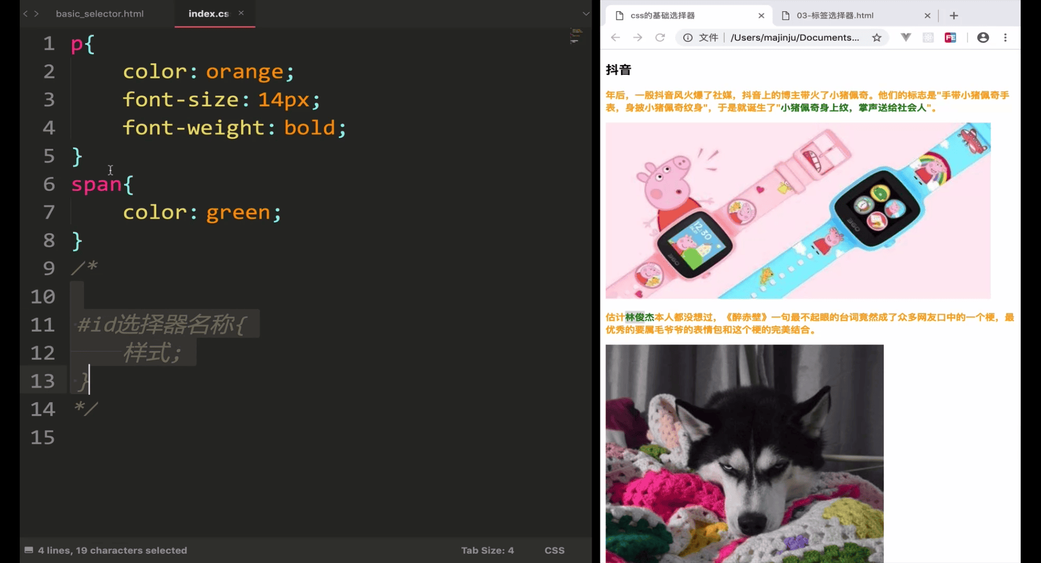
Task: Open the Chrome three-dot menu
Action: tap(1005, 37)
